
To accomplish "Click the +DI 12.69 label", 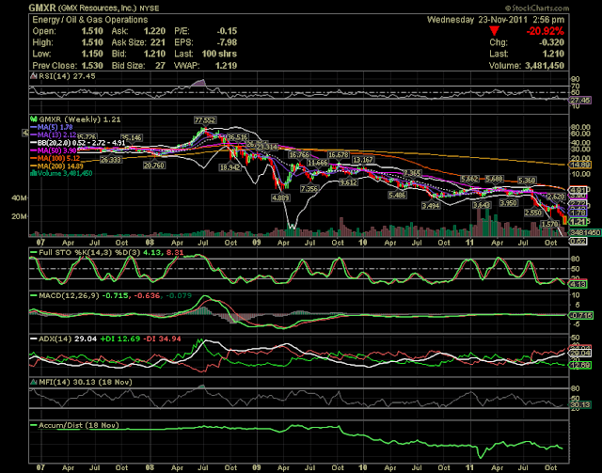I will (119, 339).
